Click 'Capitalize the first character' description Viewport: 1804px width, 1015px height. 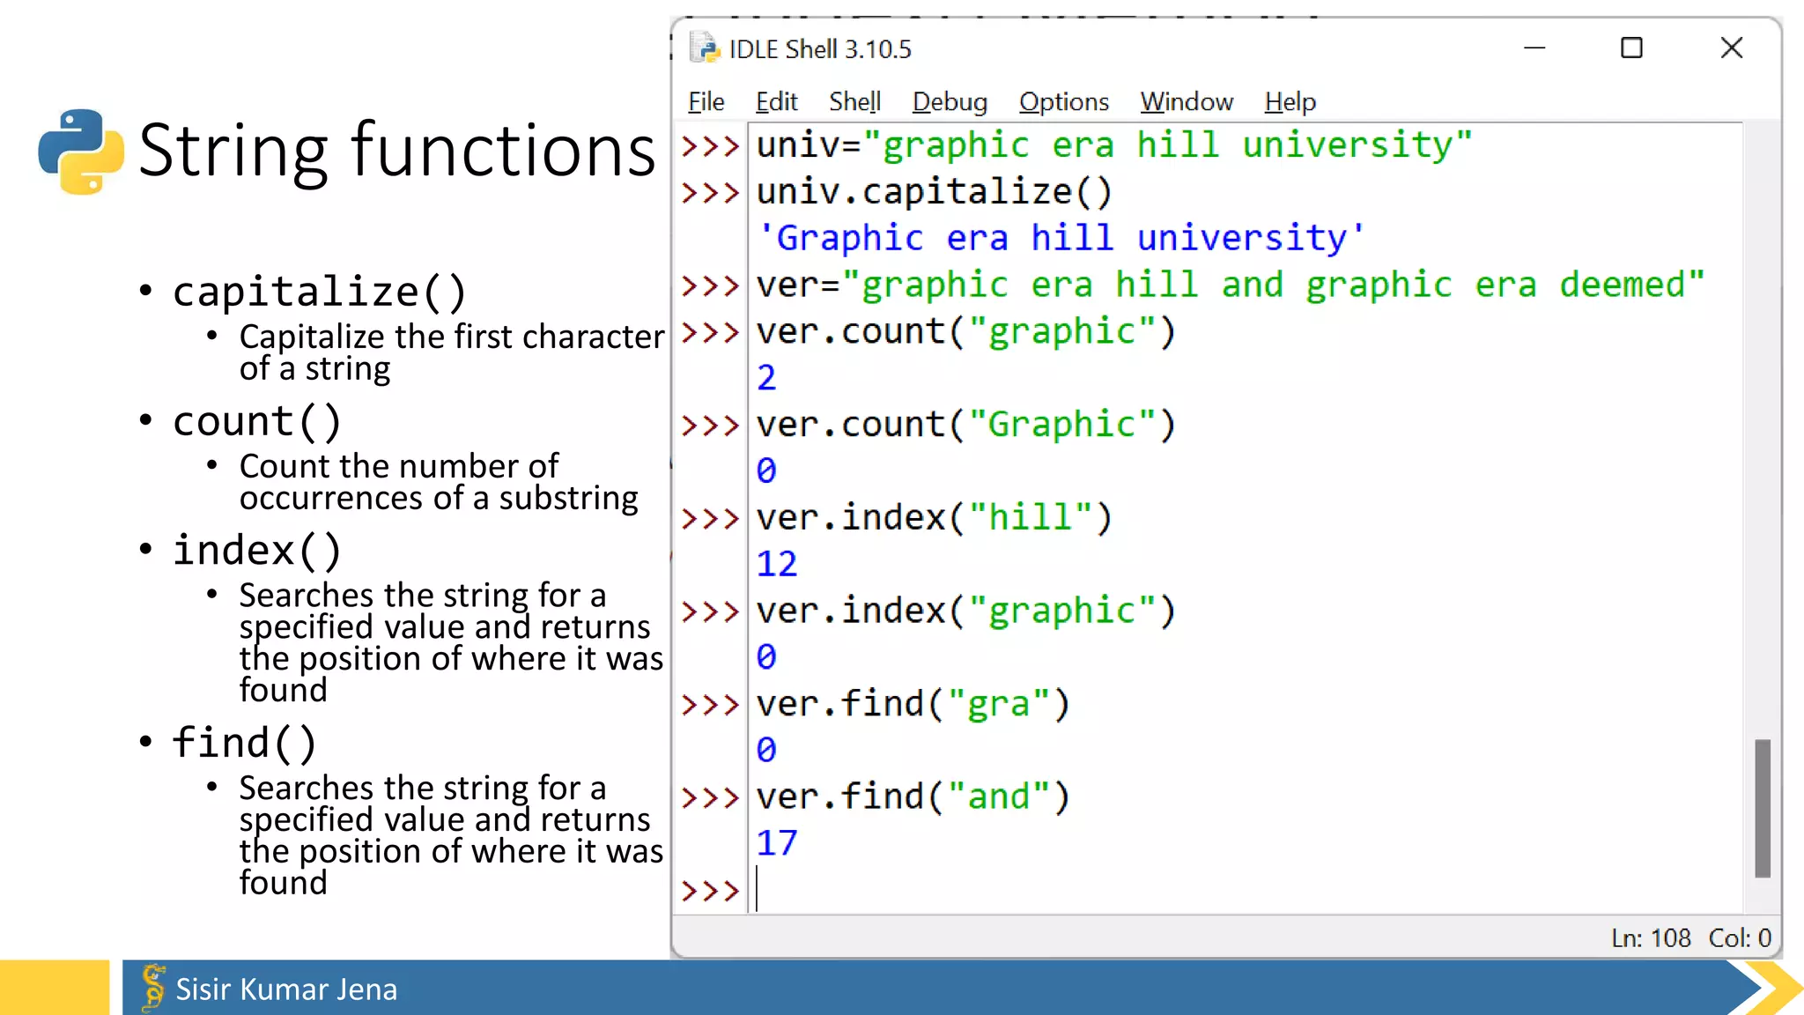[451, 352]
